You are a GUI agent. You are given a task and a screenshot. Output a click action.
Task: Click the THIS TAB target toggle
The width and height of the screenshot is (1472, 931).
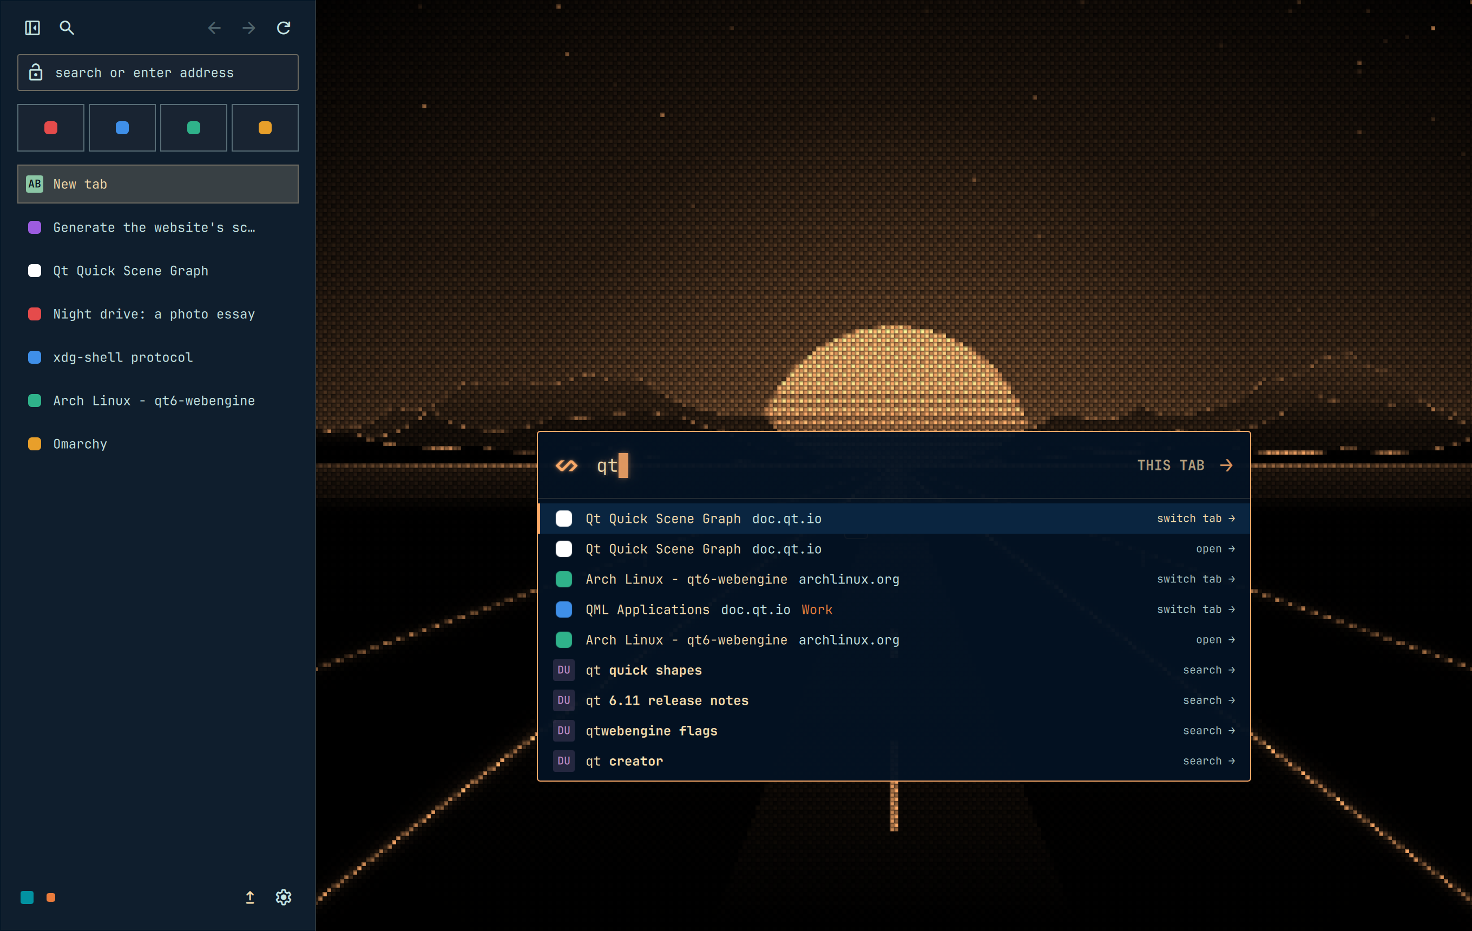coord(1185,466)
